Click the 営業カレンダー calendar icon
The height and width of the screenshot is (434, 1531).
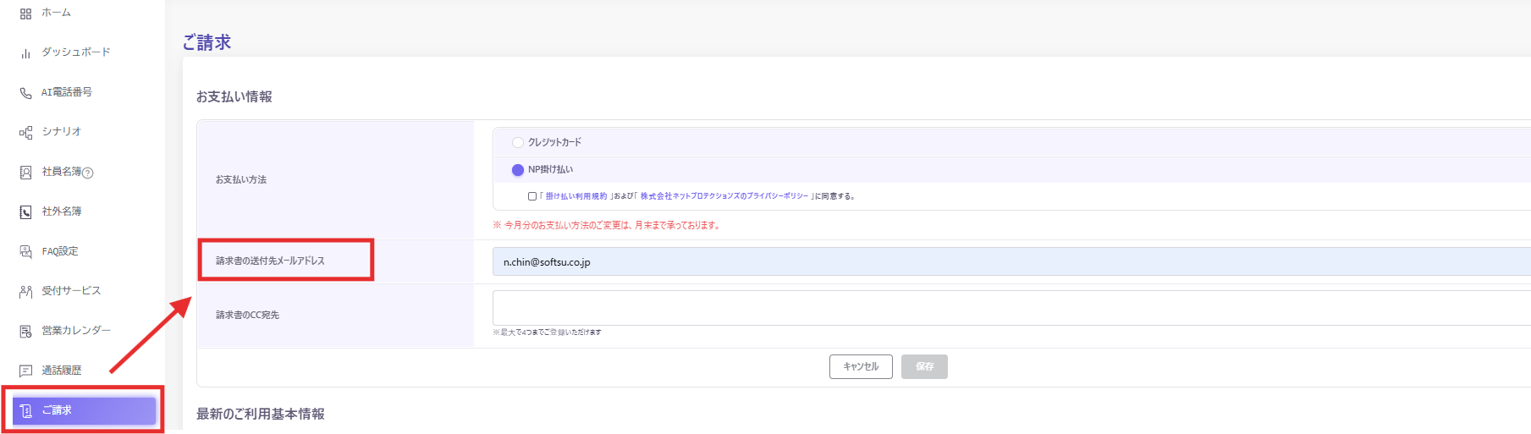tap(25, 331)
